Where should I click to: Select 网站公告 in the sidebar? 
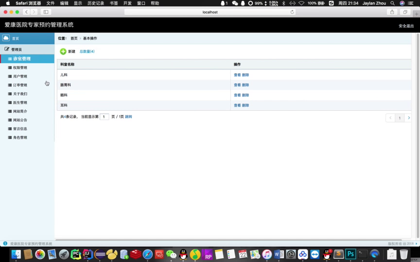coord(20,120)
